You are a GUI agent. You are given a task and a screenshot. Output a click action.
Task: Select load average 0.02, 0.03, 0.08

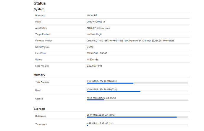(x=94, y=66)
